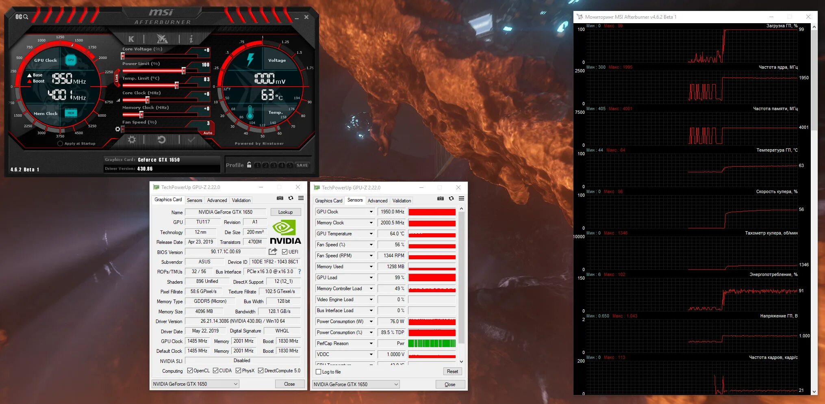Viewport: 825px width, 404px height.
Task: Click the lightning bolt voltage icon
Action: pyautogui.click(x=250, y=60)
